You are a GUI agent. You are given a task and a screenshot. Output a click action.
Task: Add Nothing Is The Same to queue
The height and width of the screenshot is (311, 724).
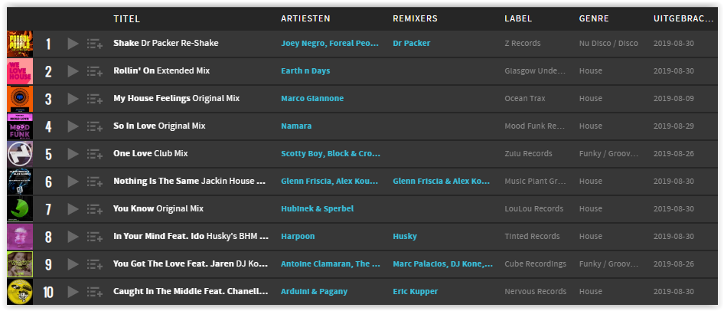pyautogui.click(x=95, y=182)
